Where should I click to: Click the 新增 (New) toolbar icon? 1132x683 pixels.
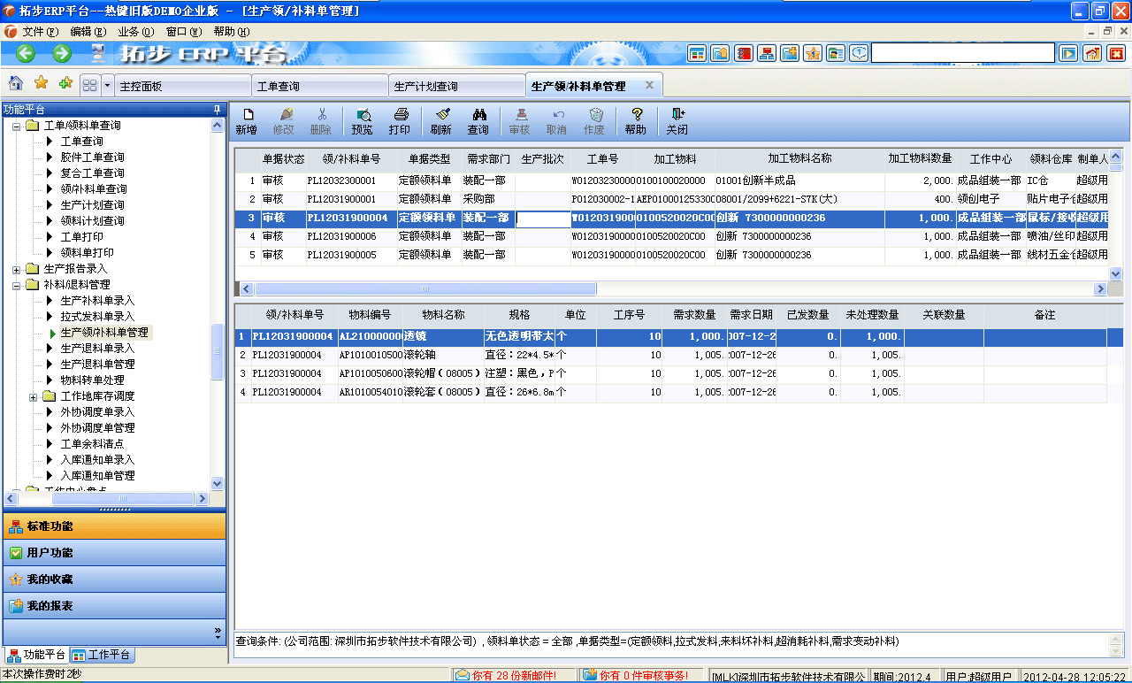coord(249,120)
